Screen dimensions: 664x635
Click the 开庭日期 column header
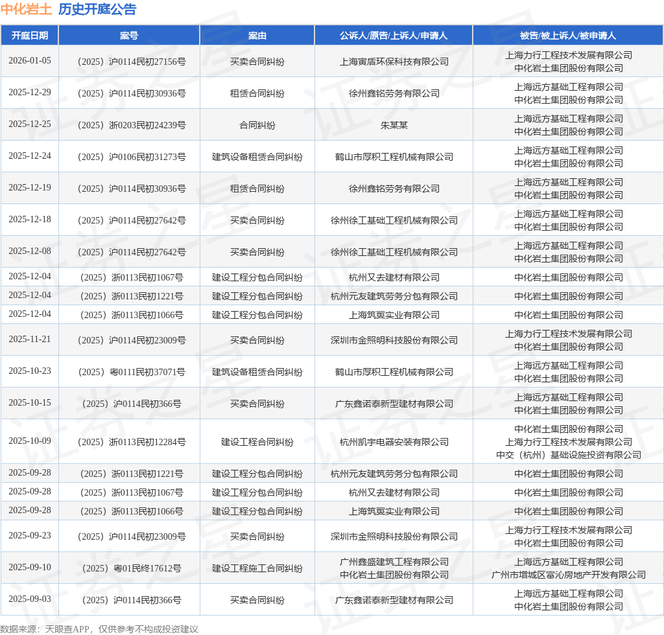pos(30,36)
